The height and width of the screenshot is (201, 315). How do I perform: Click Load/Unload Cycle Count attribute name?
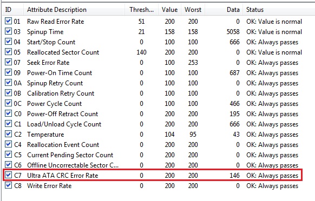64,124
